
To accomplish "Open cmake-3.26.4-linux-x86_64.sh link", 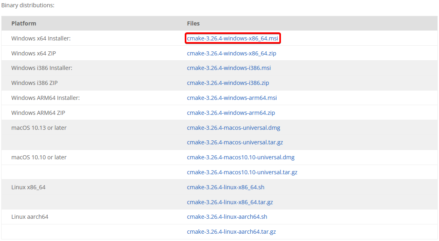I will (x=226, y=187).
